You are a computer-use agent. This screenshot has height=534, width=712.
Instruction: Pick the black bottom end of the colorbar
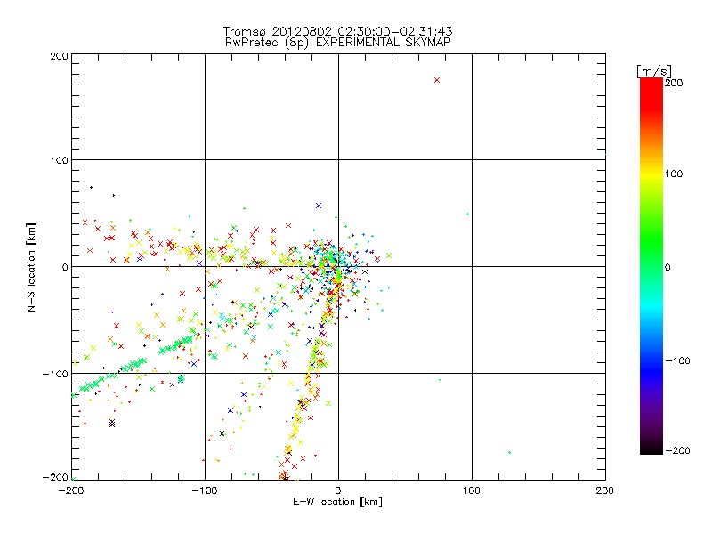point(651,448)
